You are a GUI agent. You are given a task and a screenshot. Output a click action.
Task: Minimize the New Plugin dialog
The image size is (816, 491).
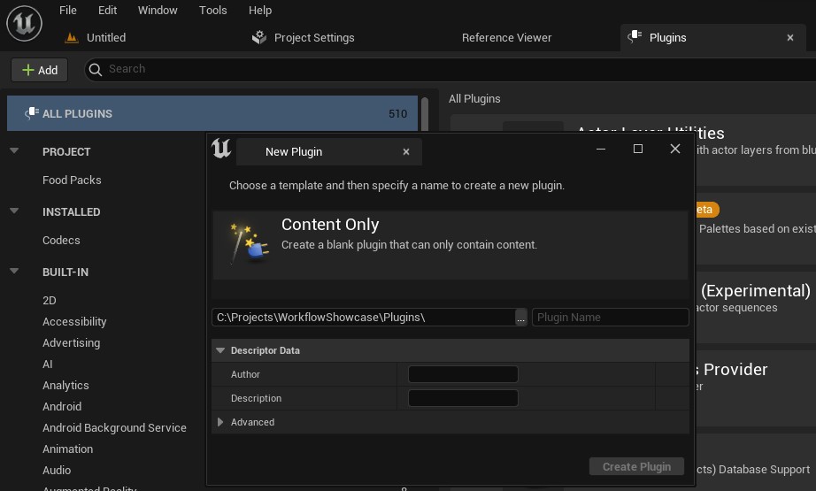pos(601,149)
